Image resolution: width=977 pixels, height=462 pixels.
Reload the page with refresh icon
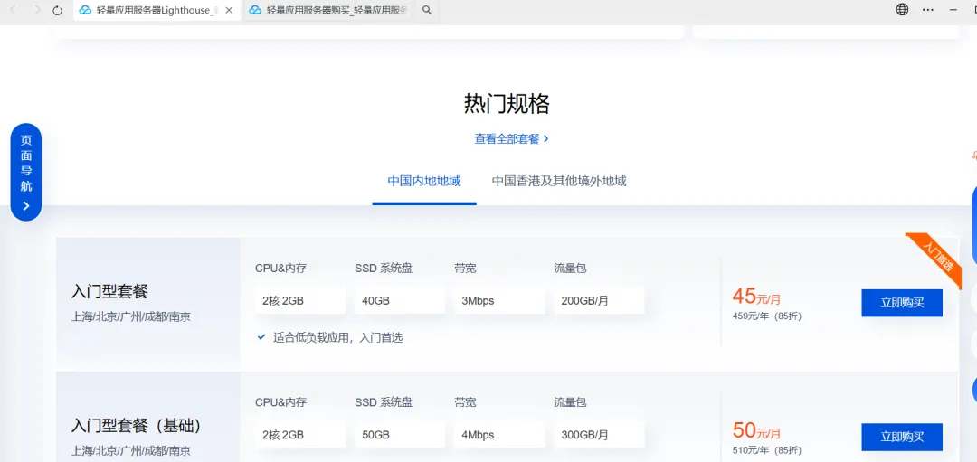tap(57, 10)
